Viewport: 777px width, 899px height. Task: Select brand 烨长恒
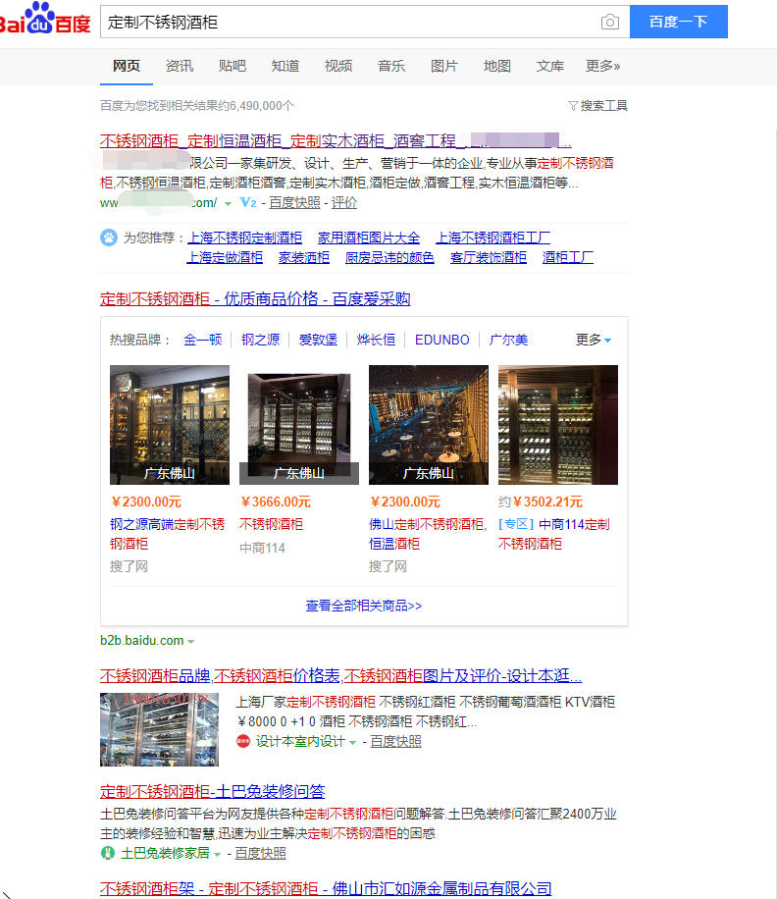click(376, 340)
